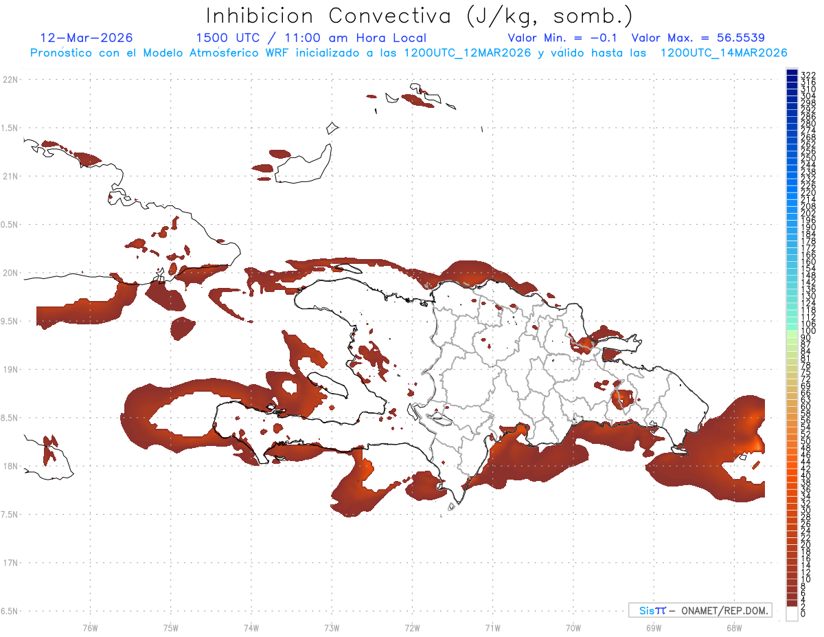Click the '69W' longitude label
The image size is (824, 637).
[654, 627]
